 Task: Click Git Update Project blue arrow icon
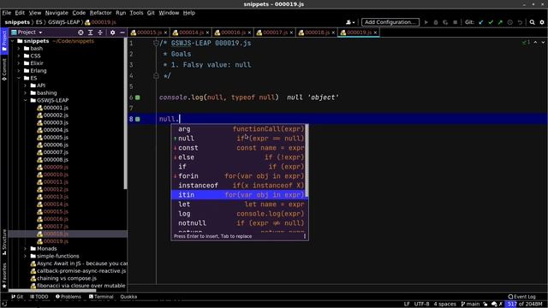[481, 22]
